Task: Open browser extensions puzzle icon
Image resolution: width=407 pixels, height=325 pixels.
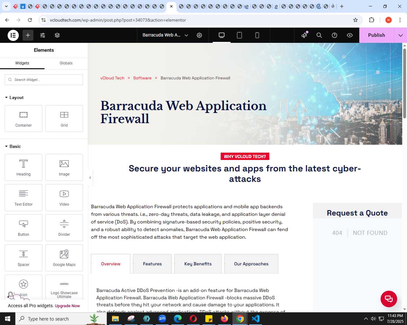Action: [x=371, y=20]
